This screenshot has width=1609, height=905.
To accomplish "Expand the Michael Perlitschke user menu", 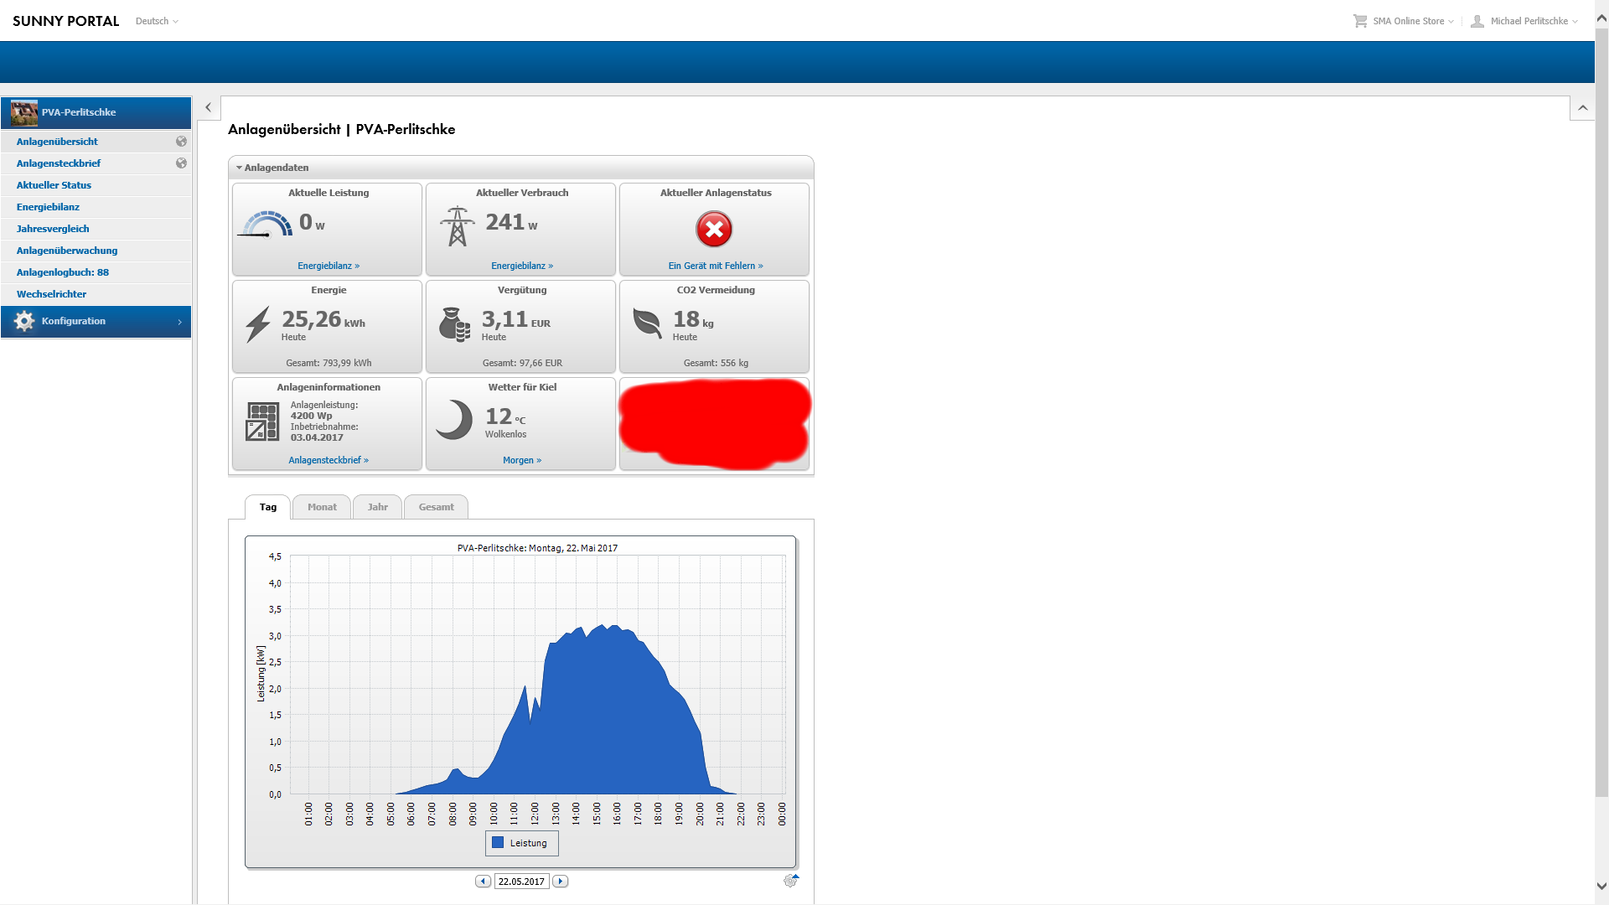I will pyautogui.click(x=1529, y=21).
